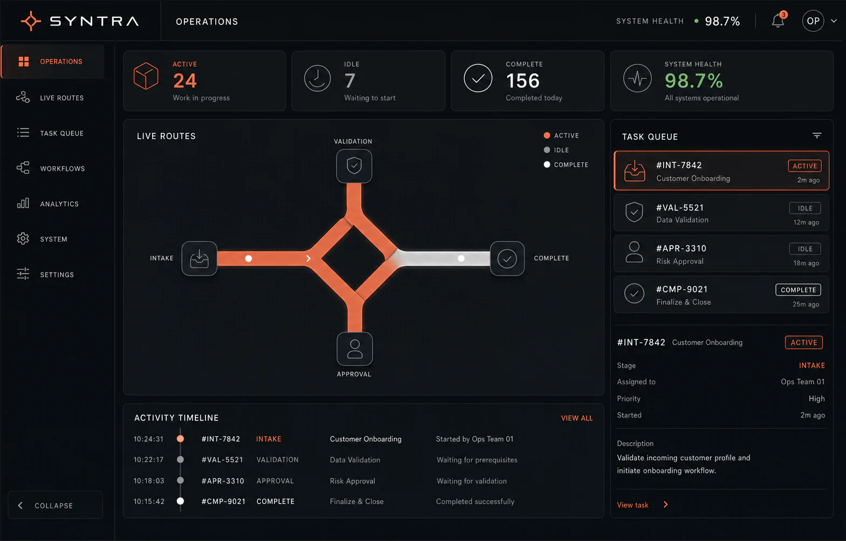This screenshot has height=541, width=846.
Task: Click the ACTIVE badge on #INT-7842 queue card
Action: pyautogui.click(x=804, y=166)
